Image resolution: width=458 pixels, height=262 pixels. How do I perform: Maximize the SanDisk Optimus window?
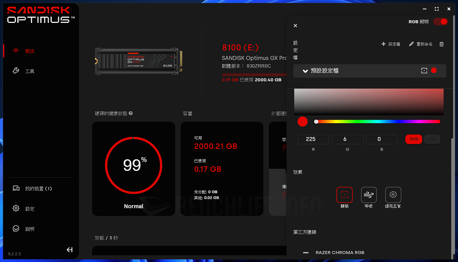click(436, 9)
